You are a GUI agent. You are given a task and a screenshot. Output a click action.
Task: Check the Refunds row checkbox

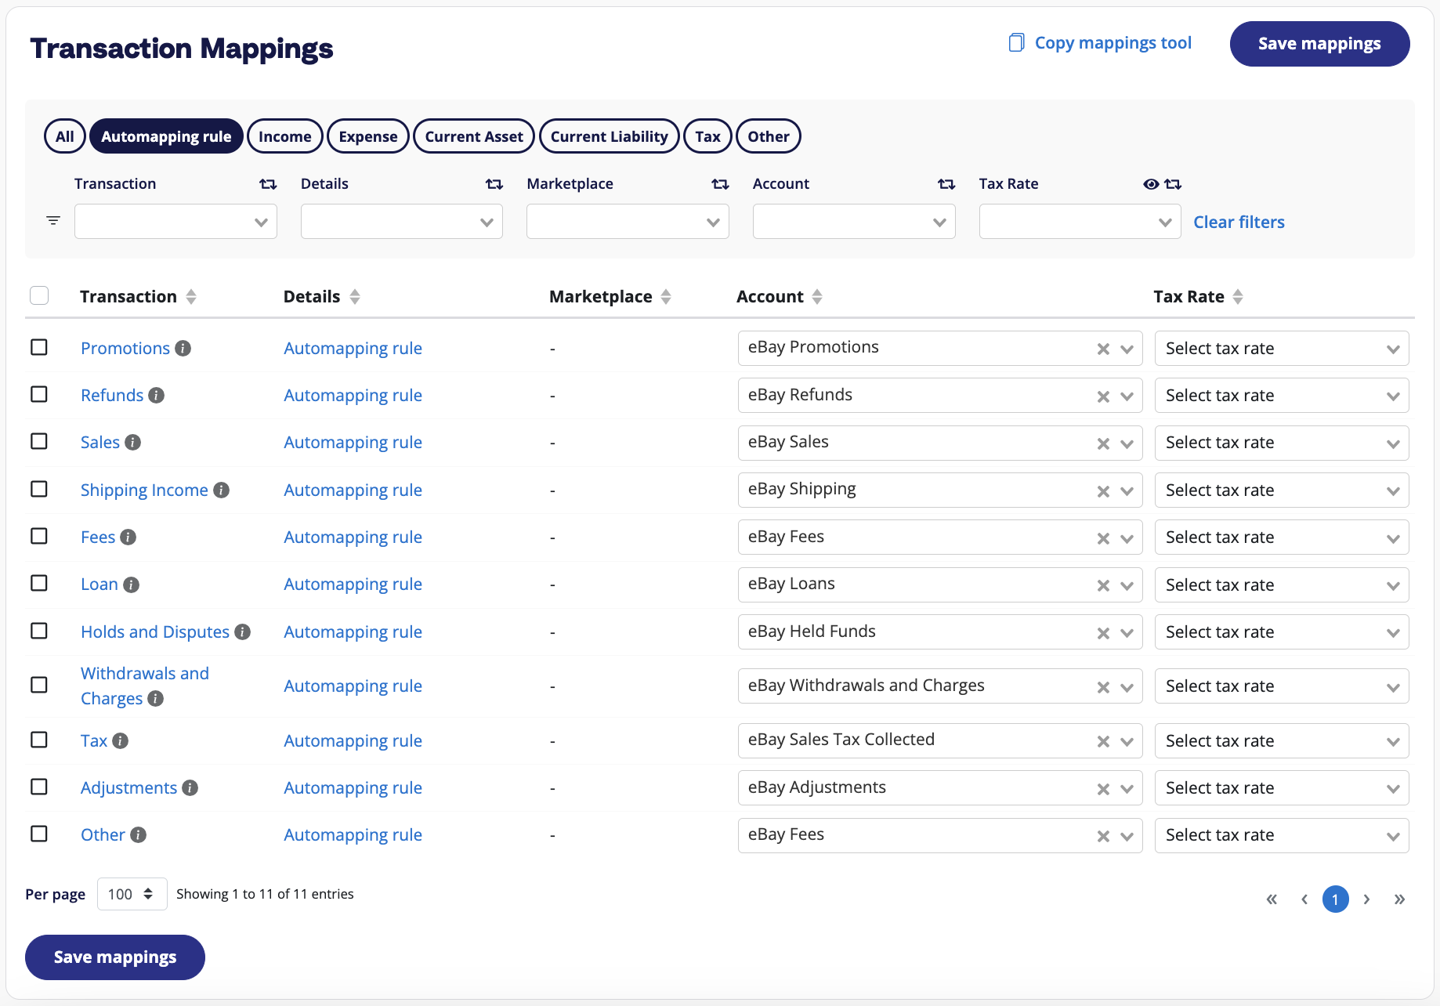(39, 394)
